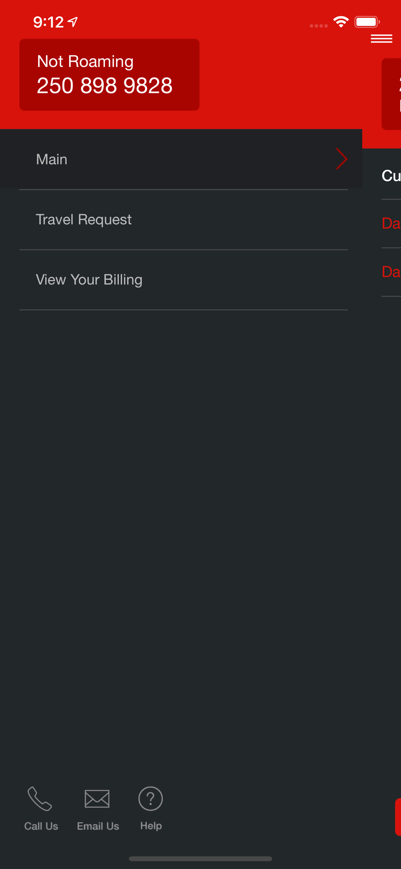Open the Help question mark icon
The image size is (401, 869).
tap(151, 799)
